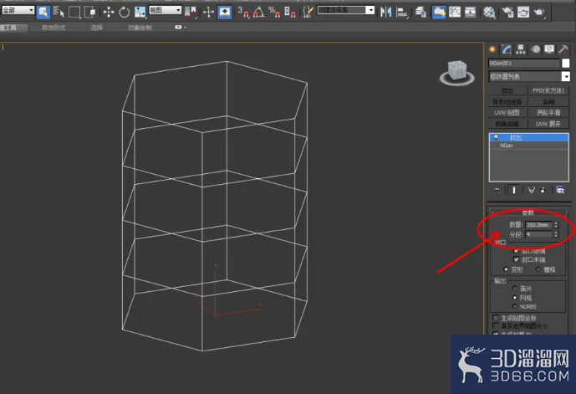Open Render Setup teapot icon
The image size is (576, 394).
point(507,12)
